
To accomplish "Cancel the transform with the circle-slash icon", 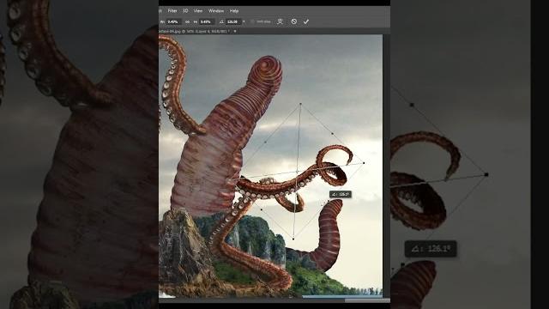I will [x=293, y=21].
